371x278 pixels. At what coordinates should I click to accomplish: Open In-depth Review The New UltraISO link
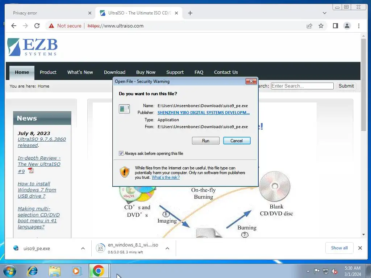coord(39,165)
